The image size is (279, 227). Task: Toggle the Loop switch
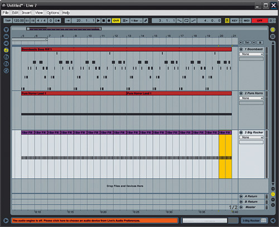pyautogui.click(x=186, y=21)
